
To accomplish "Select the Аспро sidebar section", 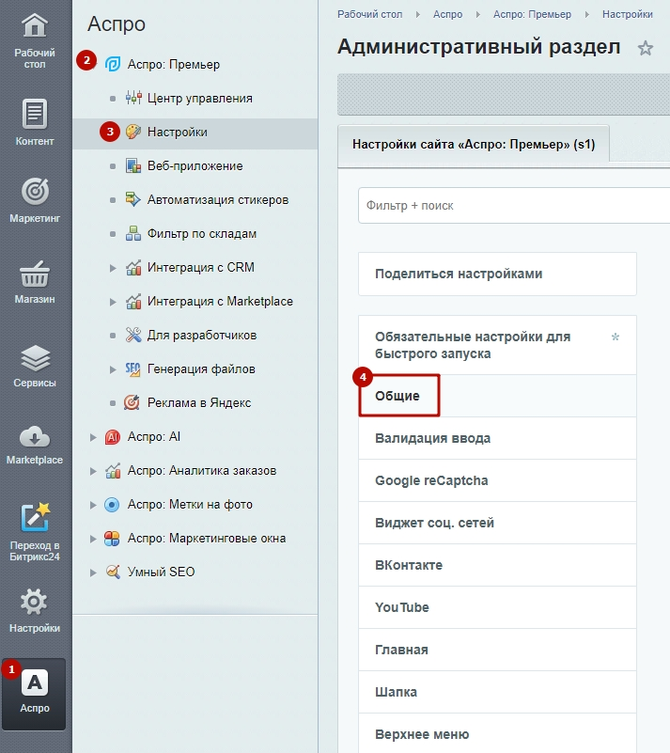I will point(34,694).
